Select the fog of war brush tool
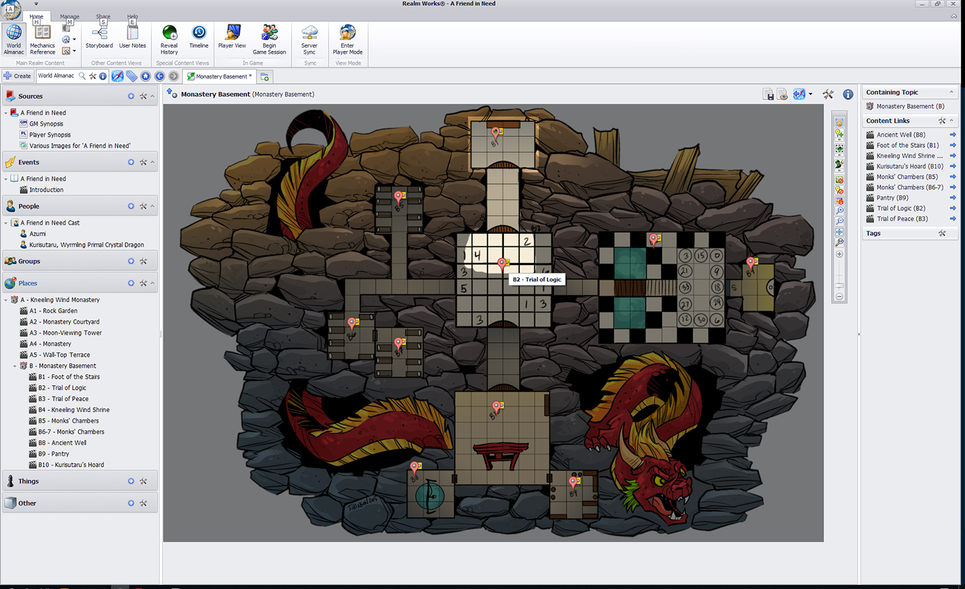The width and height of the screenshot is (965, 589). [839, 164]
